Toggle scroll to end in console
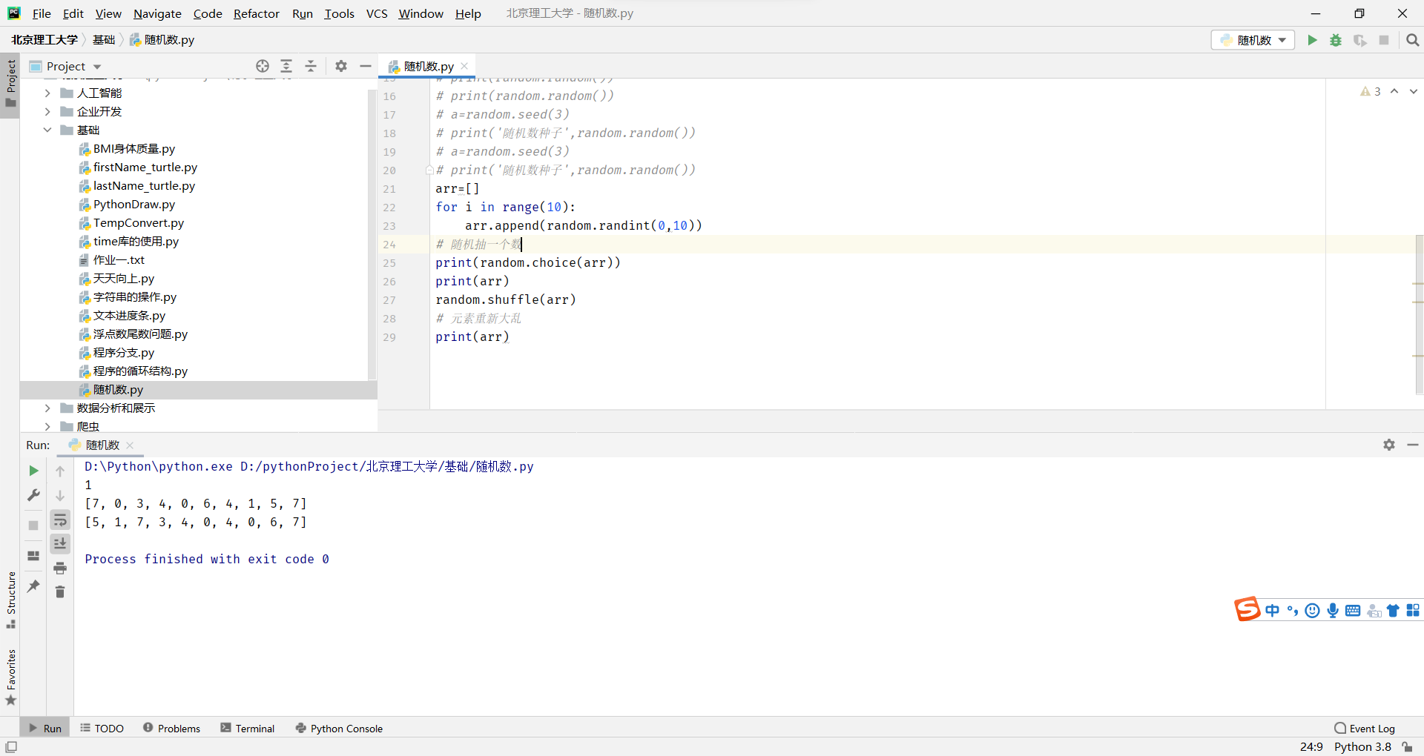The width and height of the screenshot is (1424, 756). click(x=60, y=543)
